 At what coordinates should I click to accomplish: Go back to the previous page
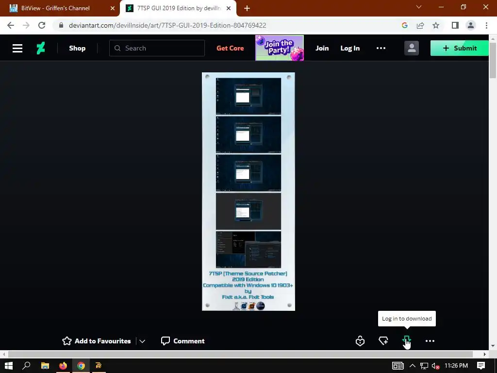click(11, 25)
